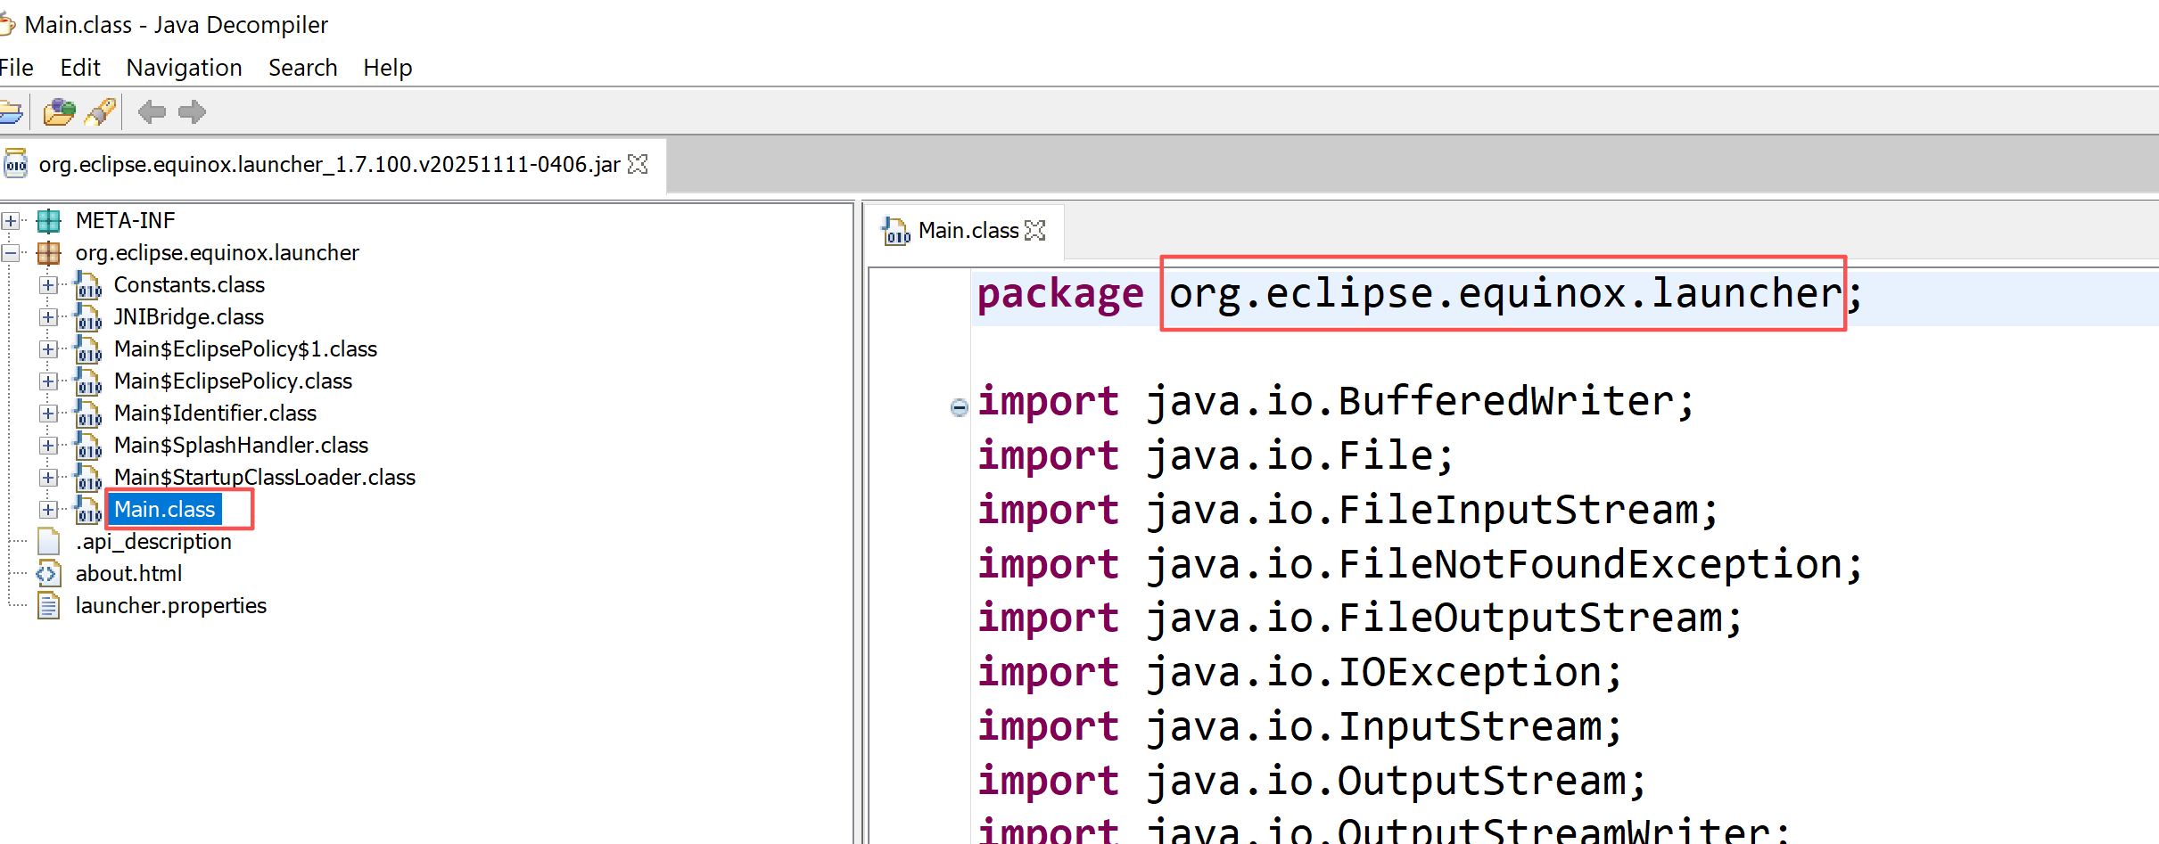Click the Main$EclipsePolicy.class file icon
The image size is (2159, 844).
click(88, 381)
